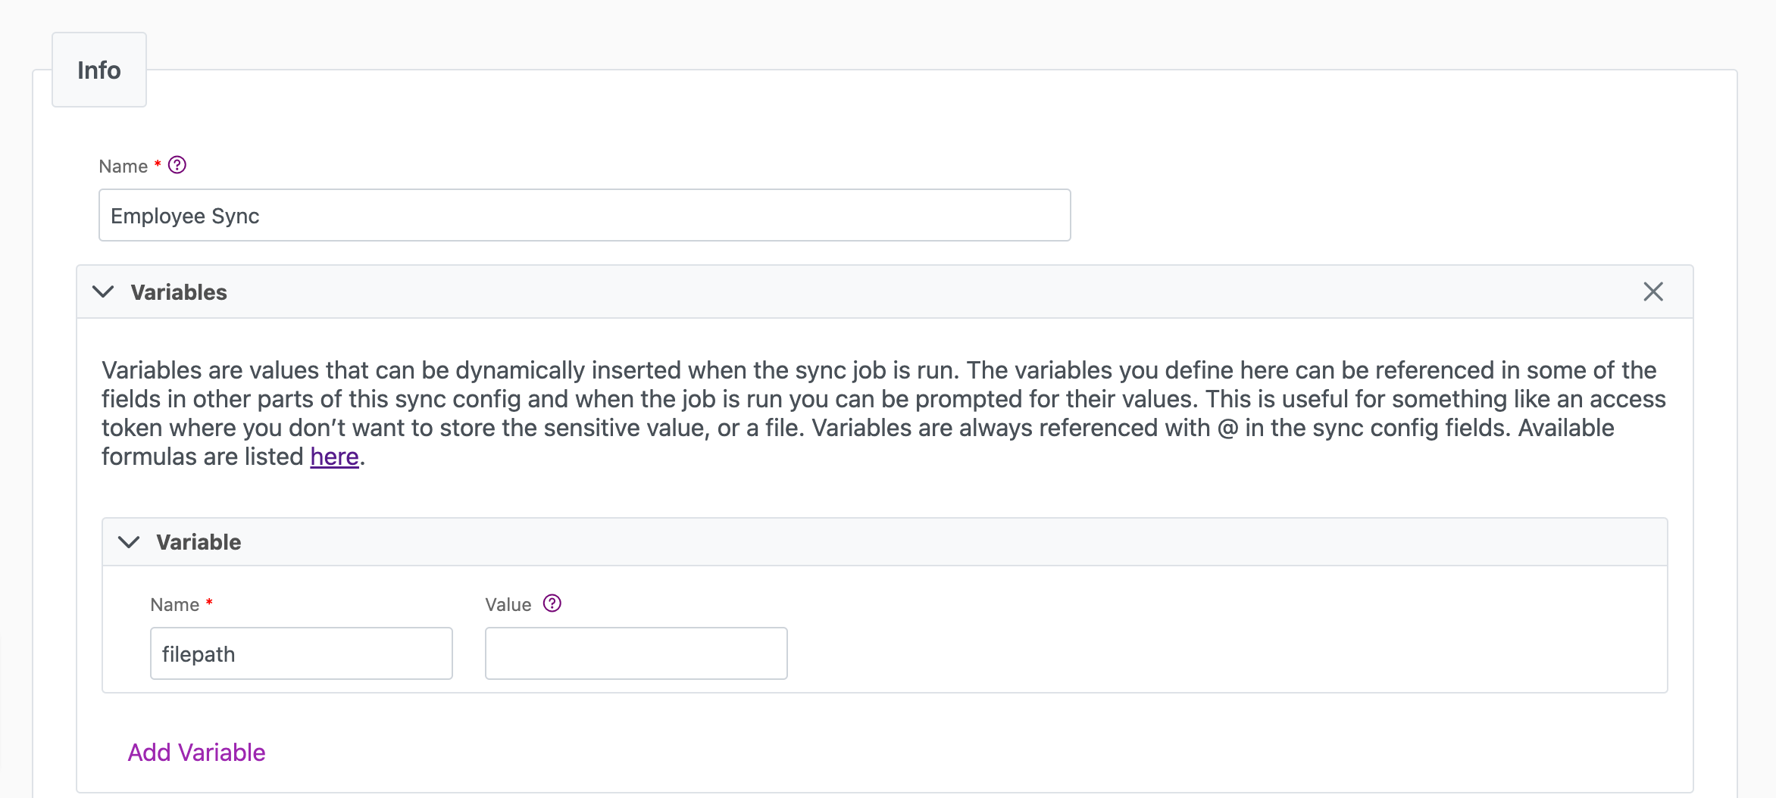Image resolution: width=1776 pixels, height=798 pixels.
Task: Select the Variables section heading text
Action: point(179,292)
